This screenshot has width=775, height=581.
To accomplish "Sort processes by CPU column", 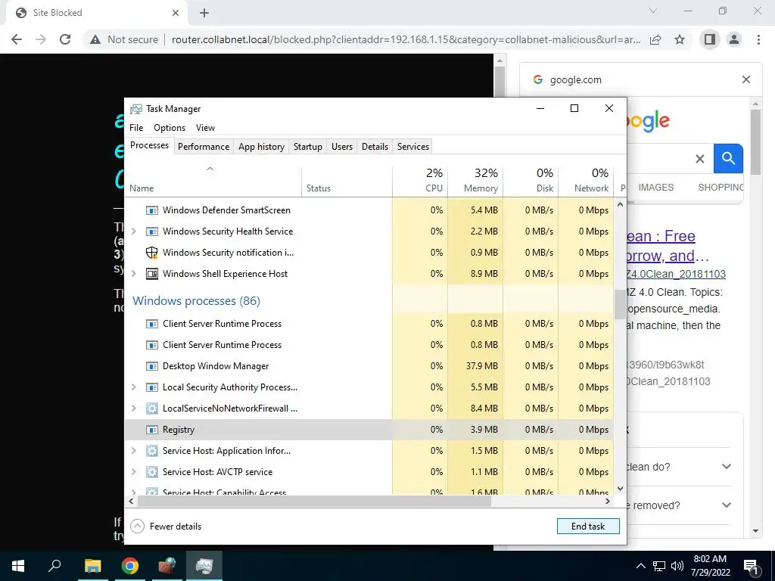I will tap(420, 180).
